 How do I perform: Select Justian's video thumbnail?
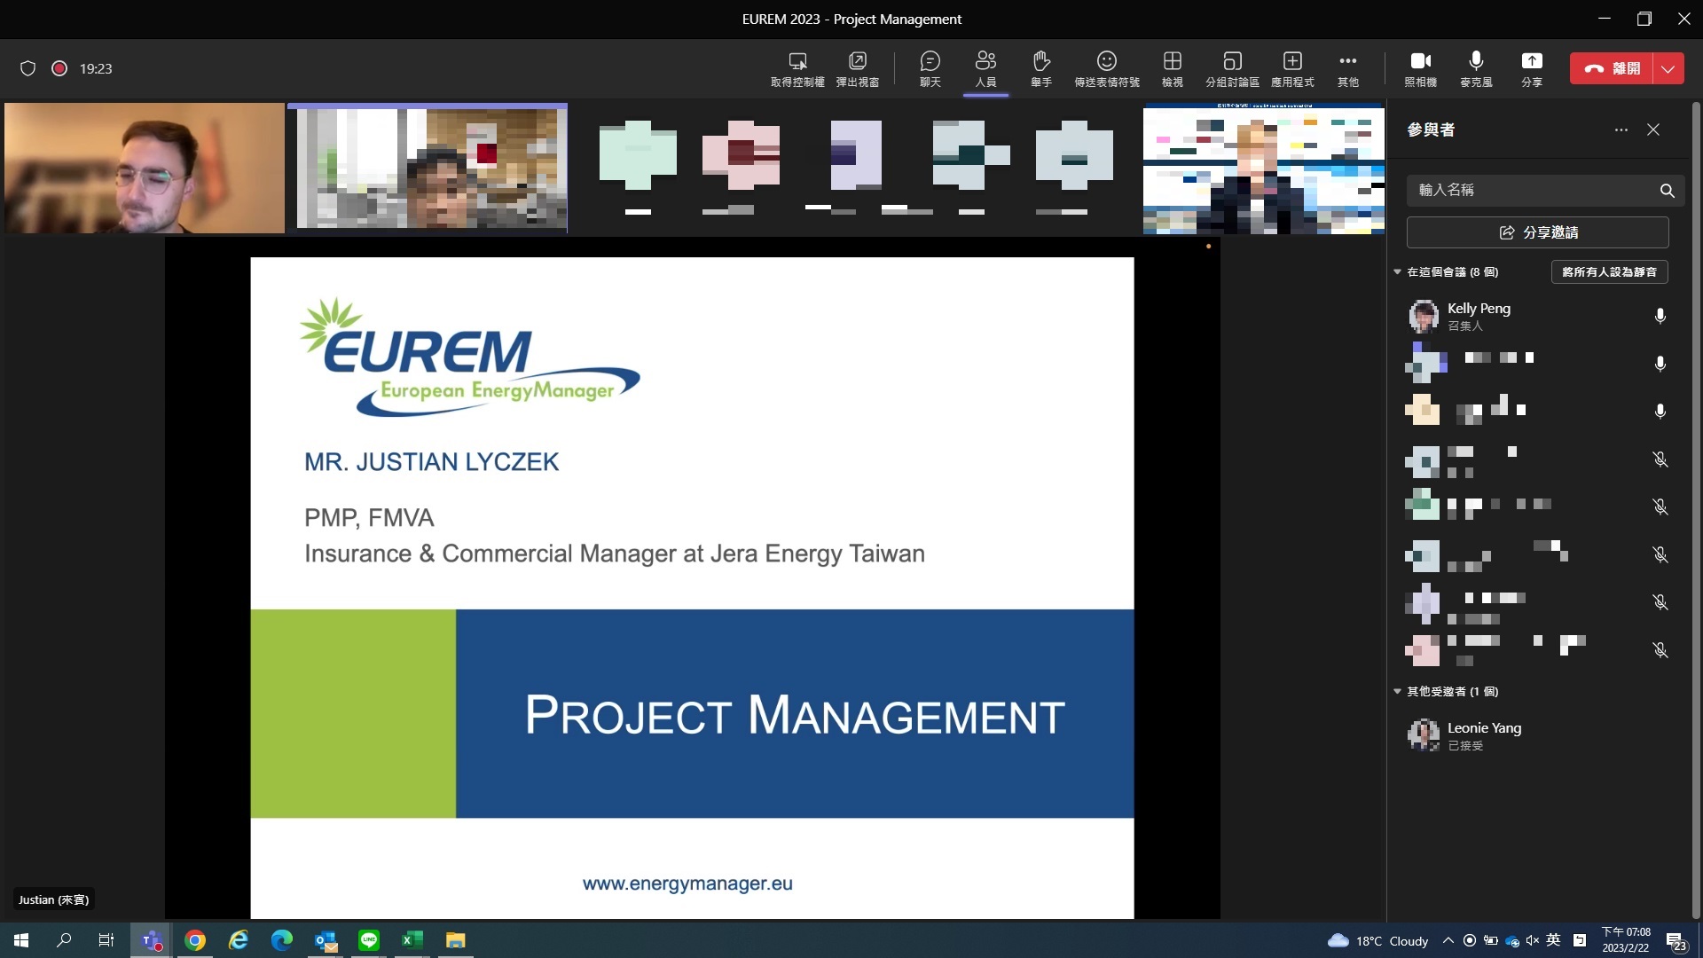point(145,168)
